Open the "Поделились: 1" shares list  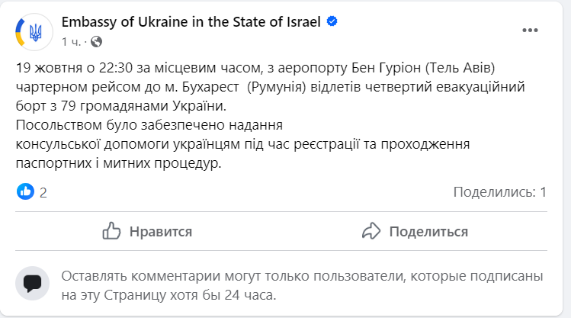[x=499, y=192]
